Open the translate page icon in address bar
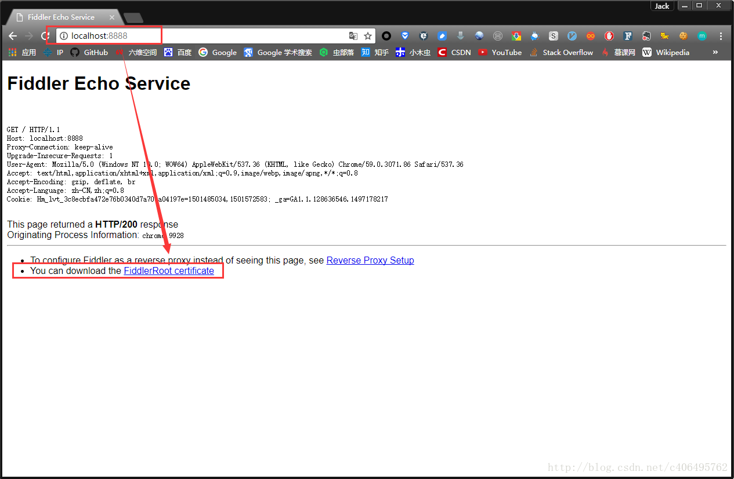 click(353, 36)
